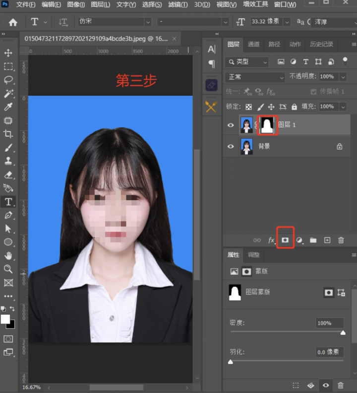Select the Eyedropper tool

click(x=8, y=107)
